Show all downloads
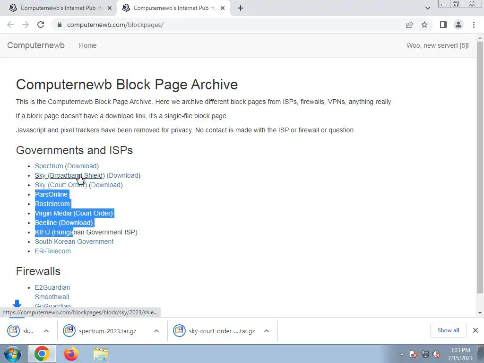Viewport: 484px width, 363px height. (x=448, y=330)
